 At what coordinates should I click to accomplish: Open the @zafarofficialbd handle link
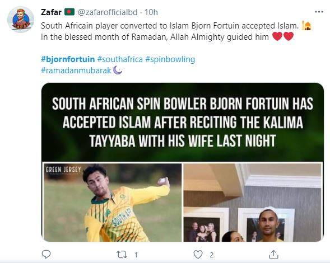[108, 12]
